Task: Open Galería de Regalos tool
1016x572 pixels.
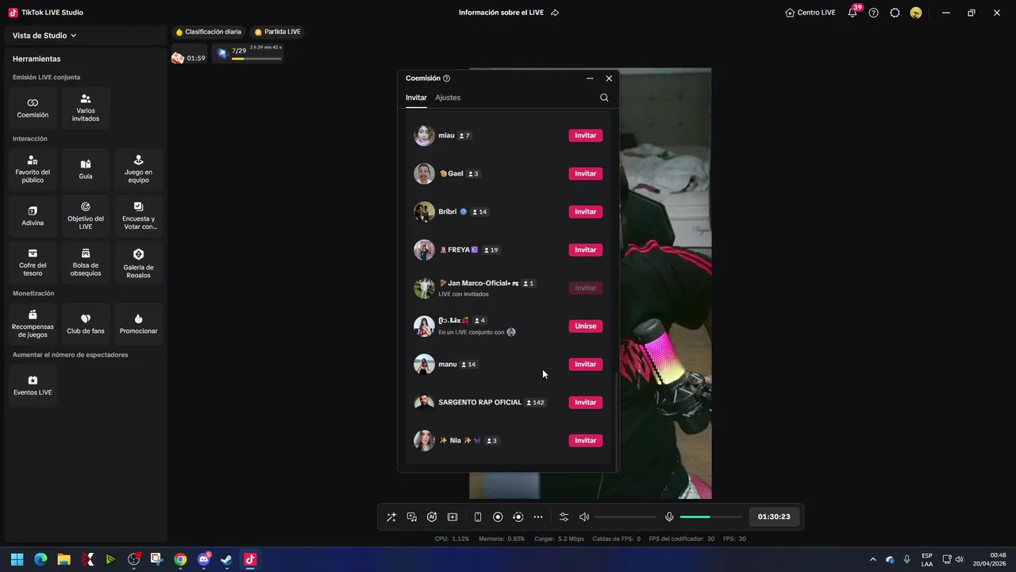Action: (138, 263)
